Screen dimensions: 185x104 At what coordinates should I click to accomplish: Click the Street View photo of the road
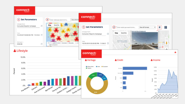145,41
